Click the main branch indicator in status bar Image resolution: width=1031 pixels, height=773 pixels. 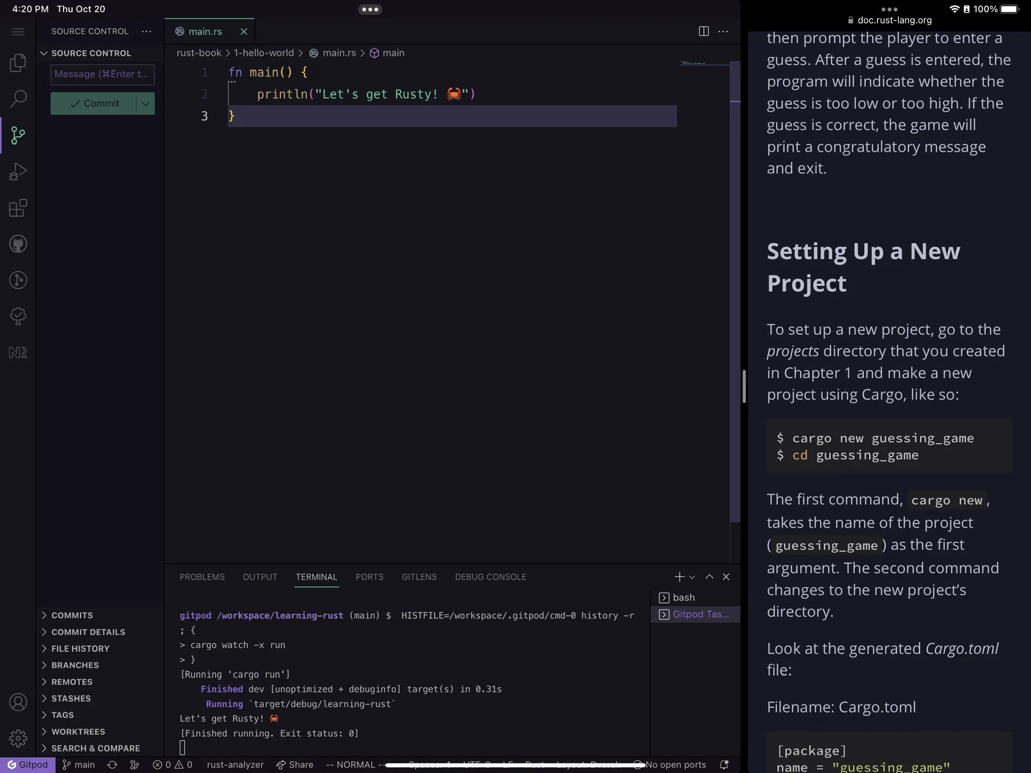pyautogui.click(x=79, y=764)
